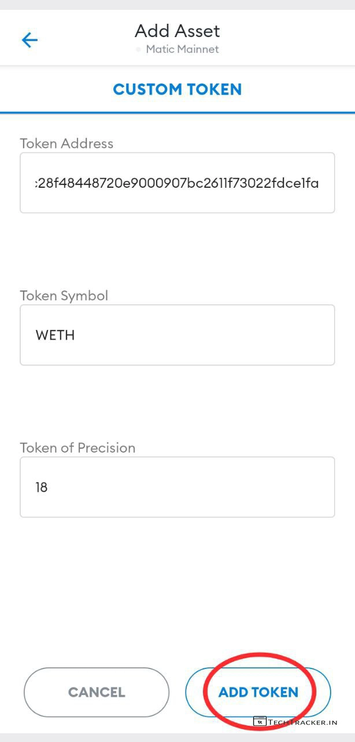Select the Matic Mainnet network label
Viewport: 355px width, 742px height.
point(182,49)
